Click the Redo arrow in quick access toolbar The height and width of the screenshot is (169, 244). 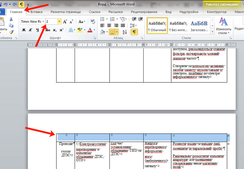15,4
